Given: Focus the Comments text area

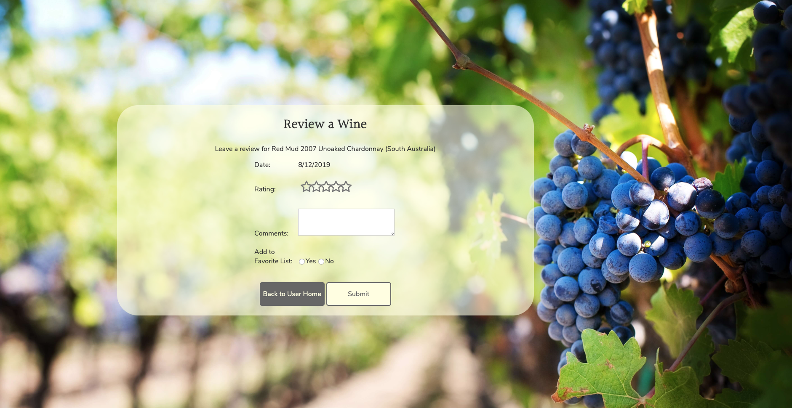Looking at the screenshot, I should 346,222.
